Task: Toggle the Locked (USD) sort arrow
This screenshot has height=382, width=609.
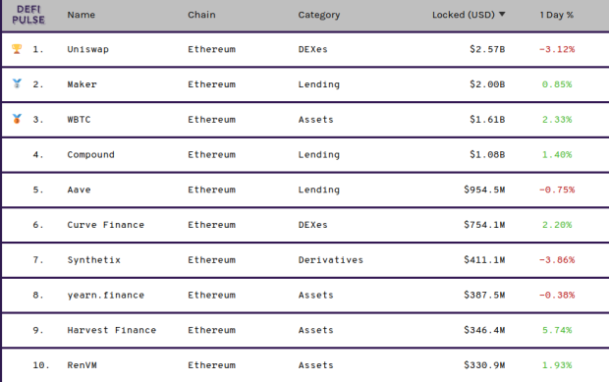Action: pos(502,15)
